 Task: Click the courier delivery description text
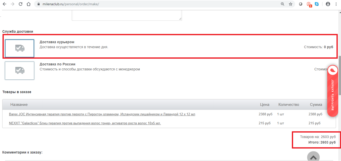coord(74,47)
